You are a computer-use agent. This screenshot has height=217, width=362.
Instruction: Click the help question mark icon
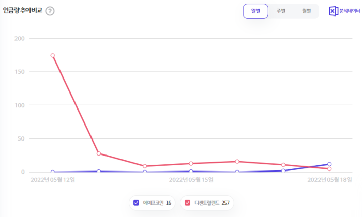coord(50,11)
